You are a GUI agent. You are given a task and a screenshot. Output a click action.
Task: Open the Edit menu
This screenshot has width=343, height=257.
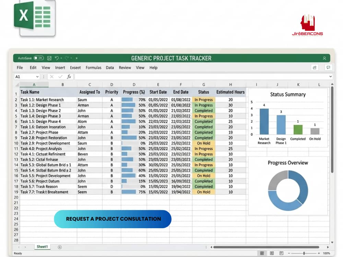pos(33,68)
